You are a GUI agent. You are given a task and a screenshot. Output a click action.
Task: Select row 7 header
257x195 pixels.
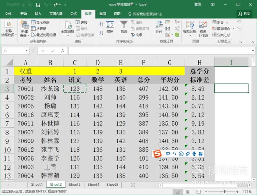7,124
